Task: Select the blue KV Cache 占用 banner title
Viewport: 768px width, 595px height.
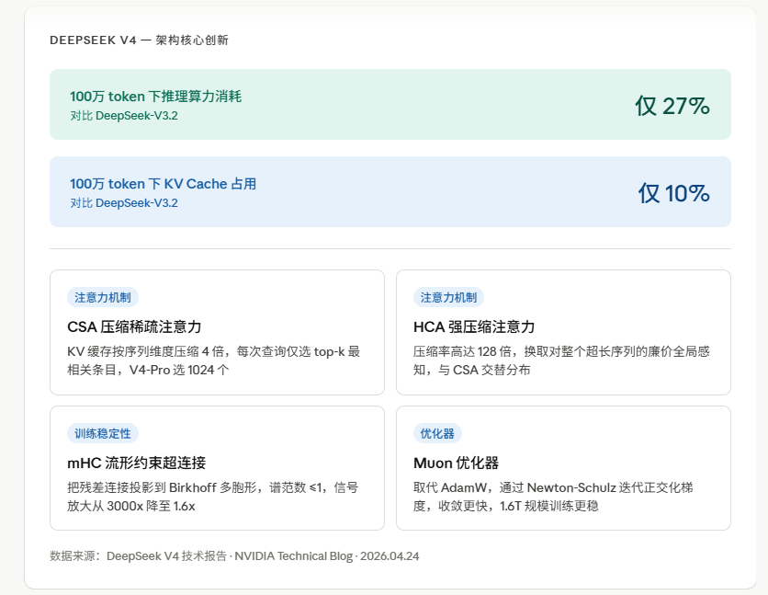Action: point(163,184)
